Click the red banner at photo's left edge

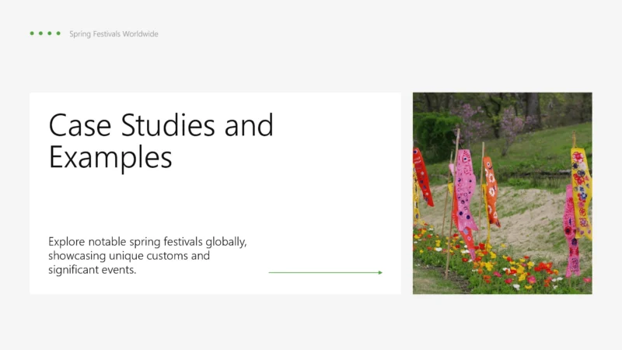[422, 175]
